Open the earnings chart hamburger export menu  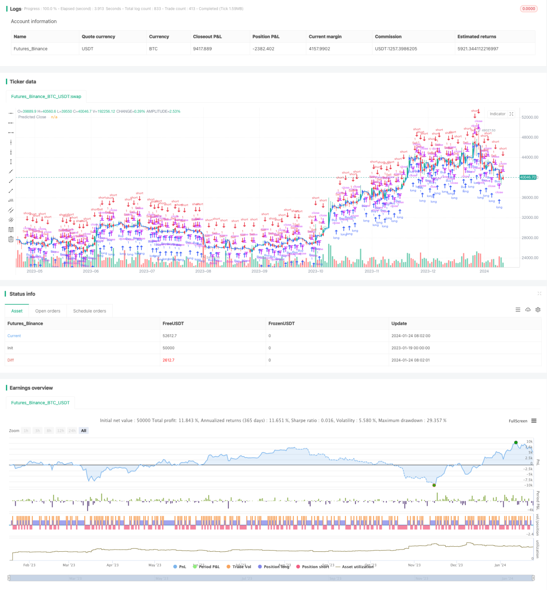pos(534,421)
